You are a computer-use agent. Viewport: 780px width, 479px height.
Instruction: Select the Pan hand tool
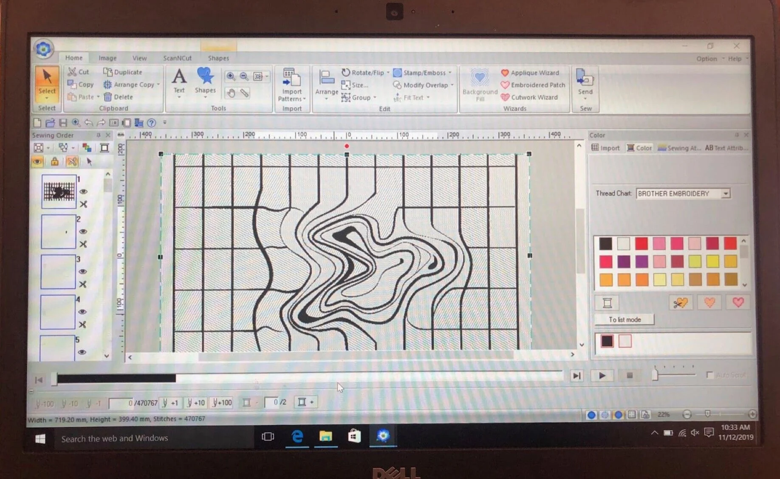[231, 93]
